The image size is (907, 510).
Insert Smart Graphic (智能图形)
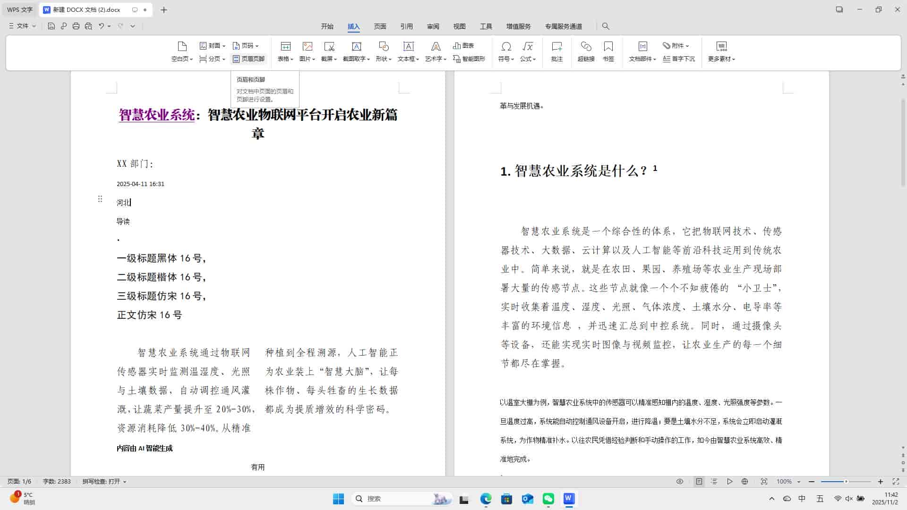point(469,59)
